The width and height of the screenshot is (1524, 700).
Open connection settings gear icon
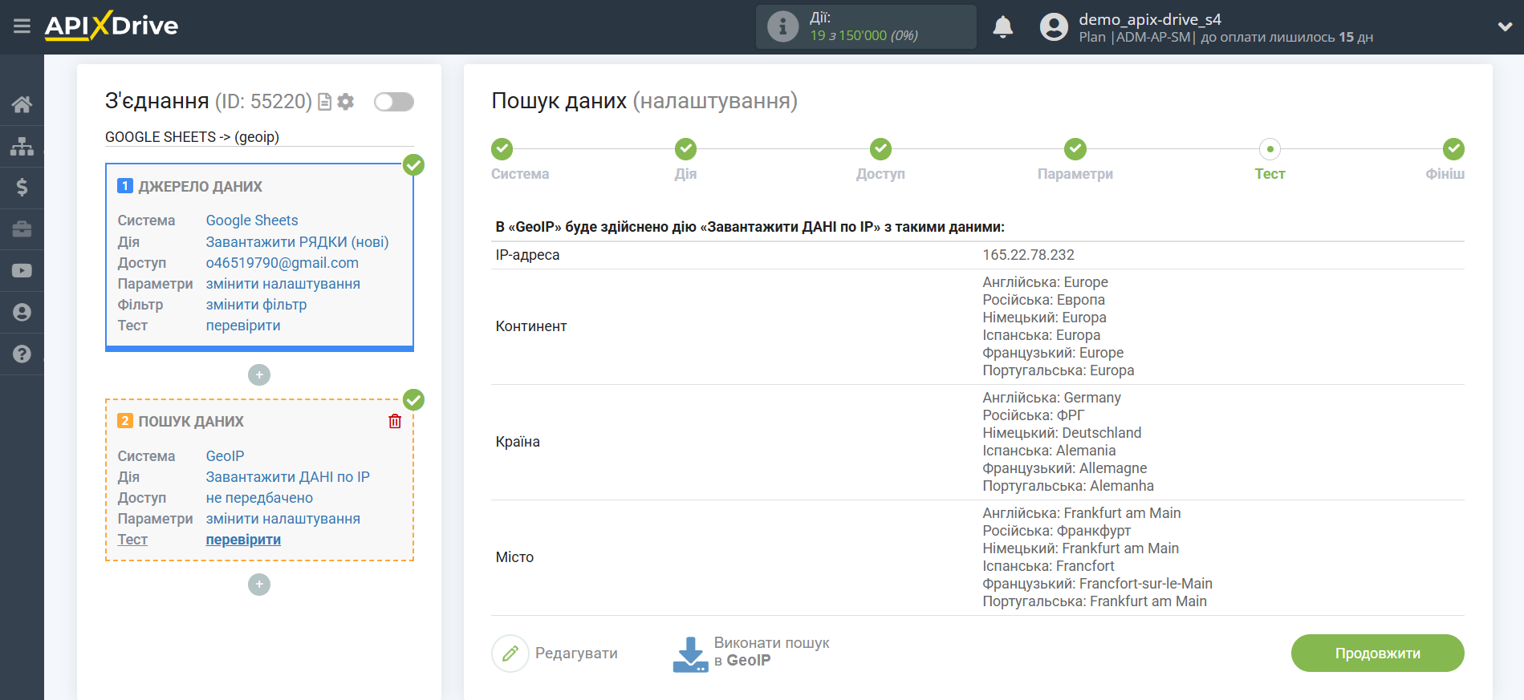346,102
